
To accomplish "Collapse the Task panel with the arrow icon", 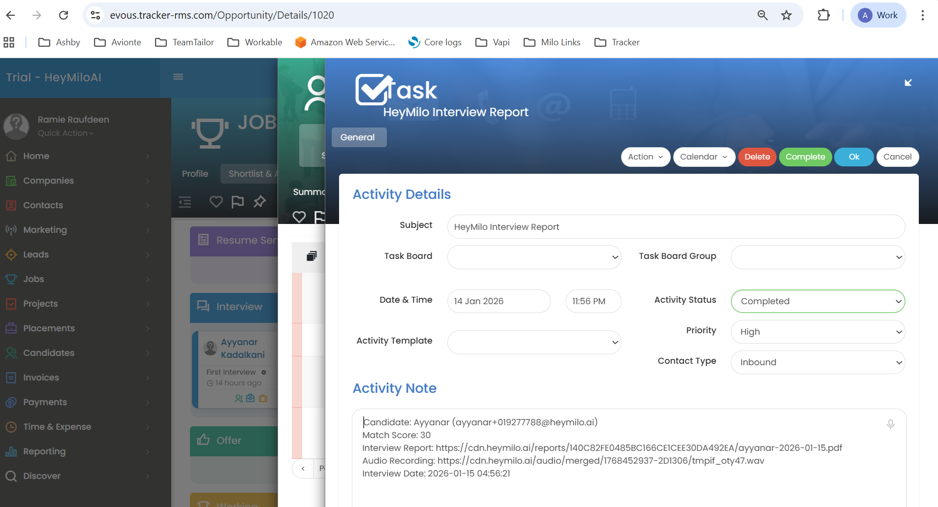I will click(908, 83).
